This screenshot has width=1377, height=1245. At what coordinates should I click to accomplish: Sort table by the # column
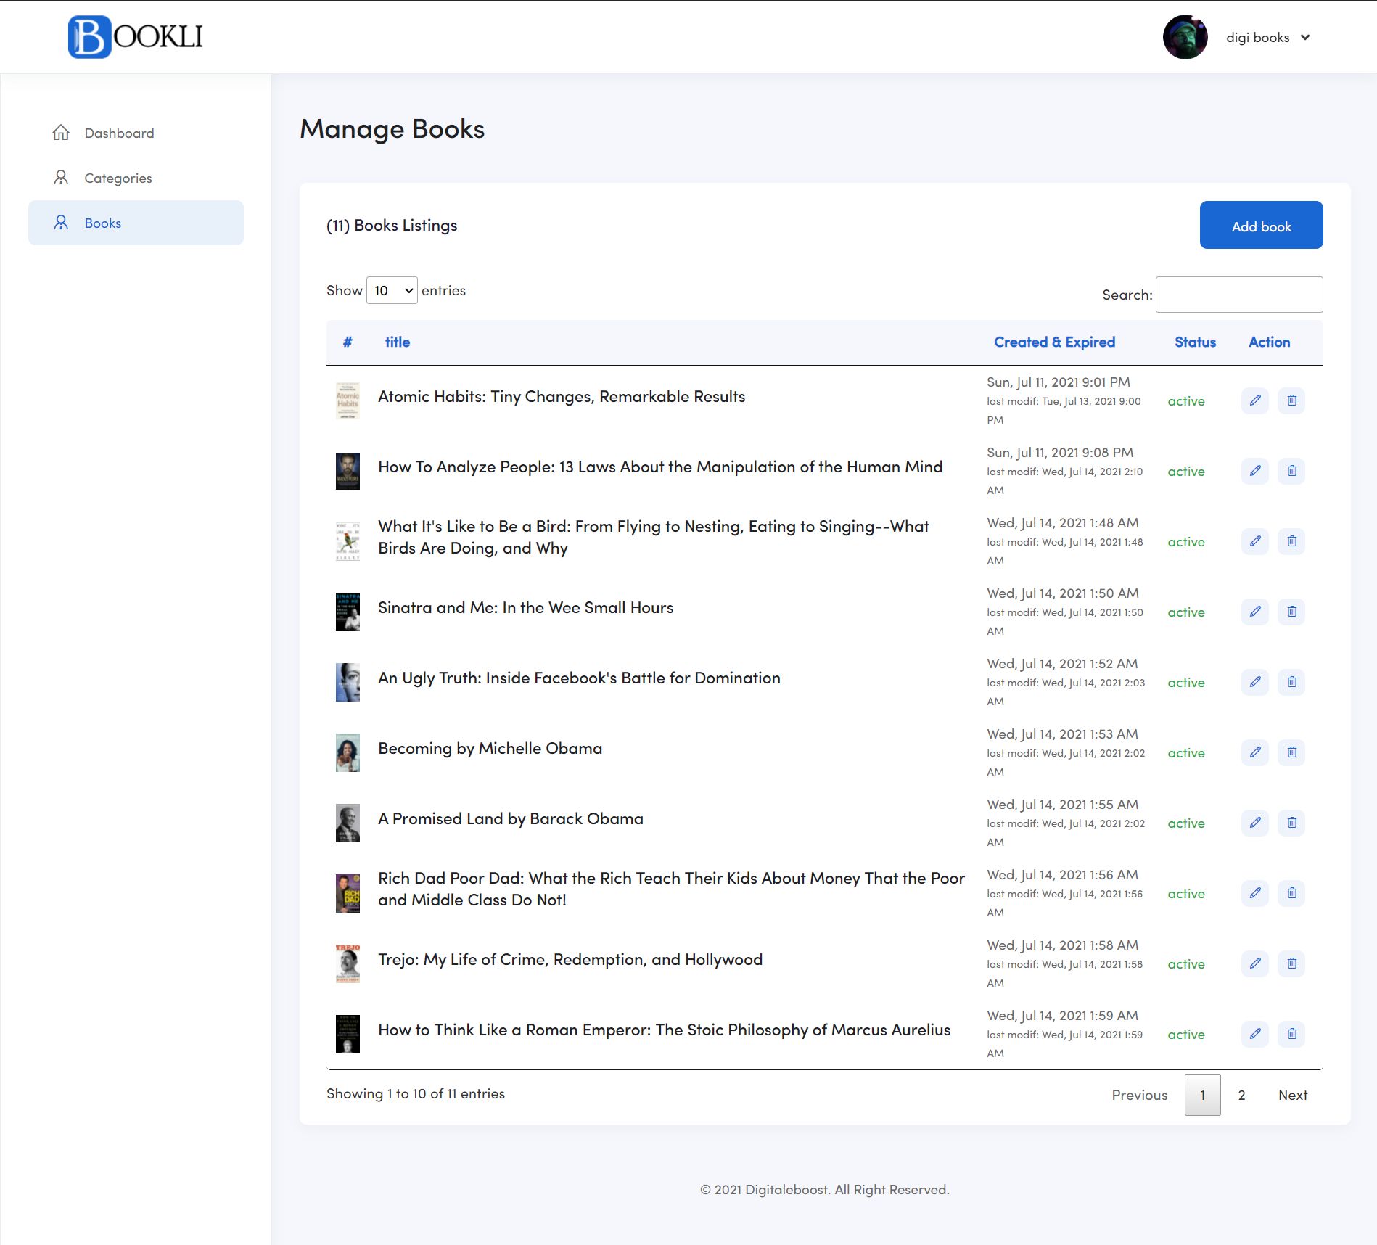tap(348, 342)
